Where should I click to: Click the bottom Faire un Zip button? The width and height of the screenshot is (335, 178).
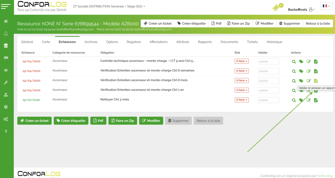coord(122,121)
